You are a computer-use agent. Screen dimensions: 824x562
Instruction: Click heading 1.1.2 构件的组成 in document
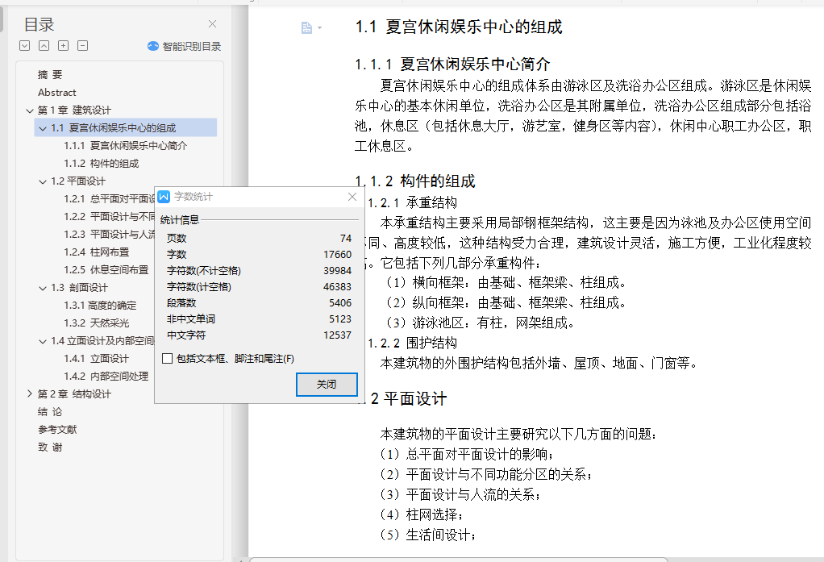415,181
